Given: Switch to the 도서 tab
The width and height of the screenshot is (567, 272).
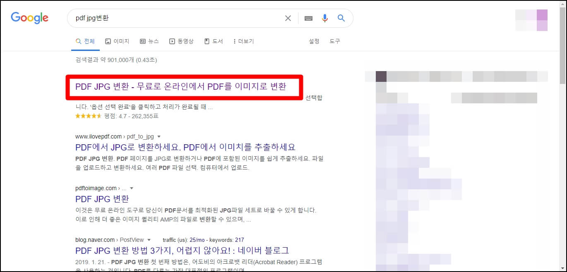Looking at the screenshot, I should click(x=214, y=41).
